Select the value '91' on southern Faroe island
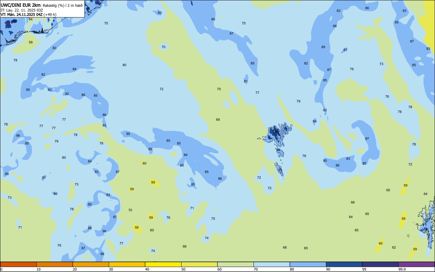Screen dimensions: 435x272 coord(280,170)
